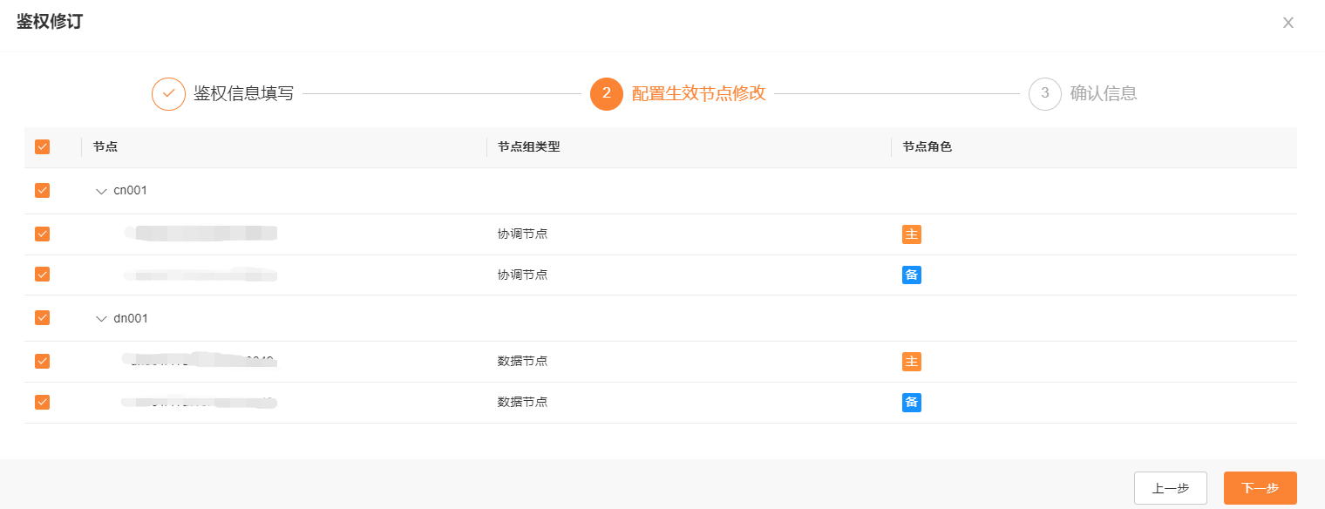Collapse the cn001 node group chevron
This screenshot has height=509, width=1325.
click(101, 191)
